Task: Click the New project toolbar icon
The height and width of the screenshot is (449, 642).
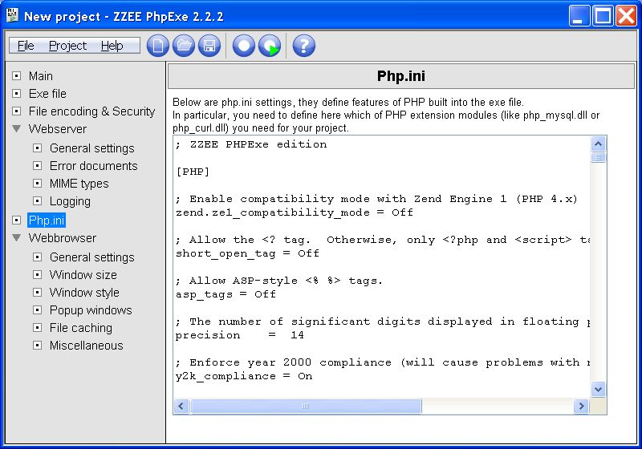Action: point(157,46)
